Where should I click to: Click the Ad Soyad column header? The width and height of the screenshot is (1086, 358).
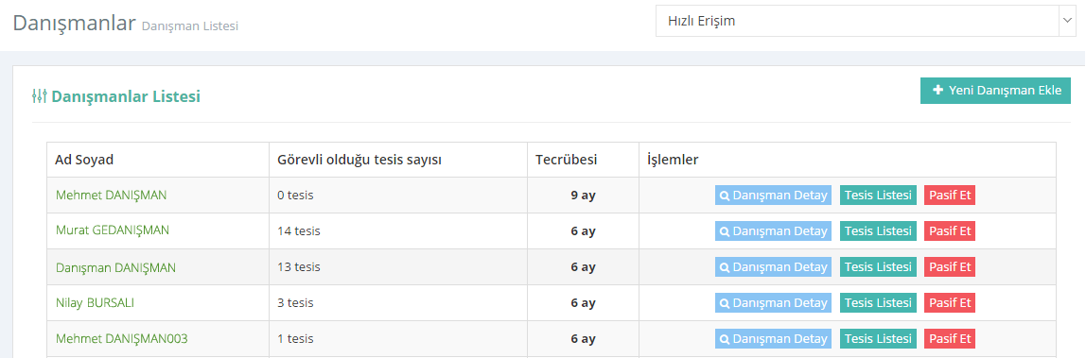pyautogui.click(x=84, y=160)
